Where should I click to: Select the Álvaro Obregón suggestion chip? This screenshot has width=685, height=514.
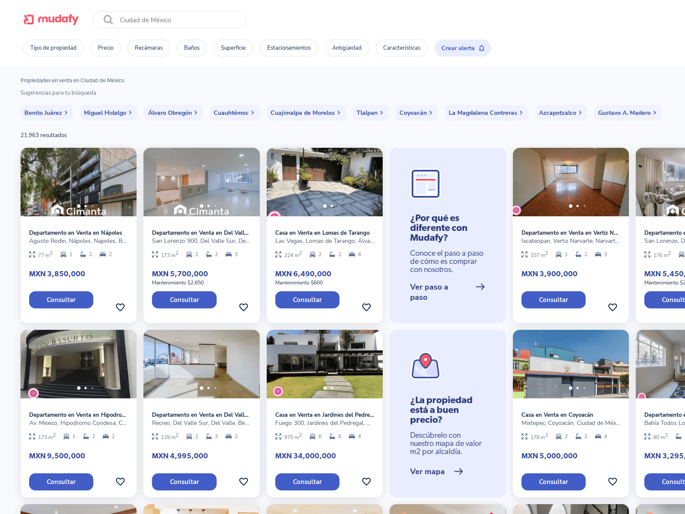click(x=173, y=113)
